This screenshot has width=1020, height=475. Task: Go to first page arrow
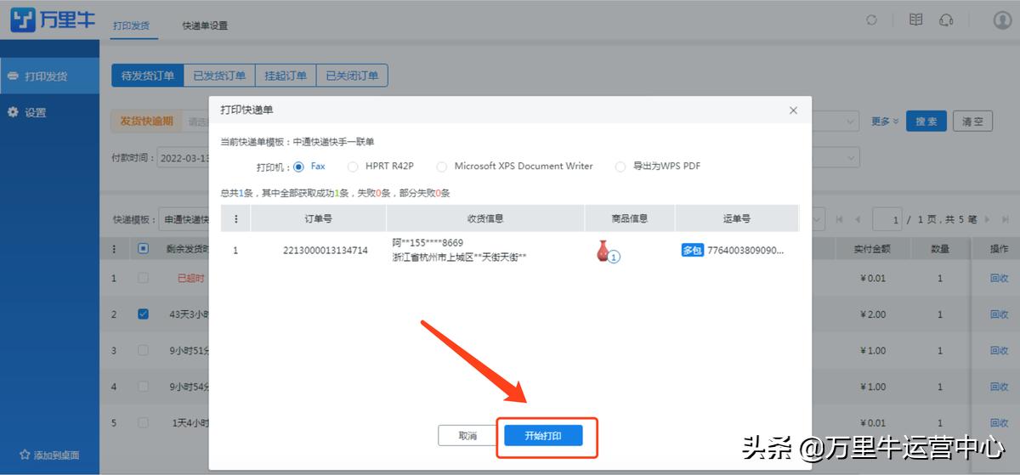[840, 219]
